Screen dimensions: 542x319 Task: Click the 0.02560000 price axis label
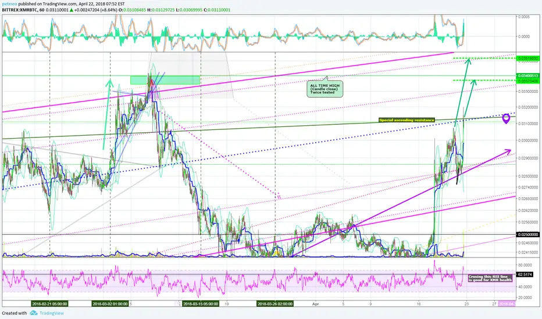pyautogui.click(x=527, y=222)
